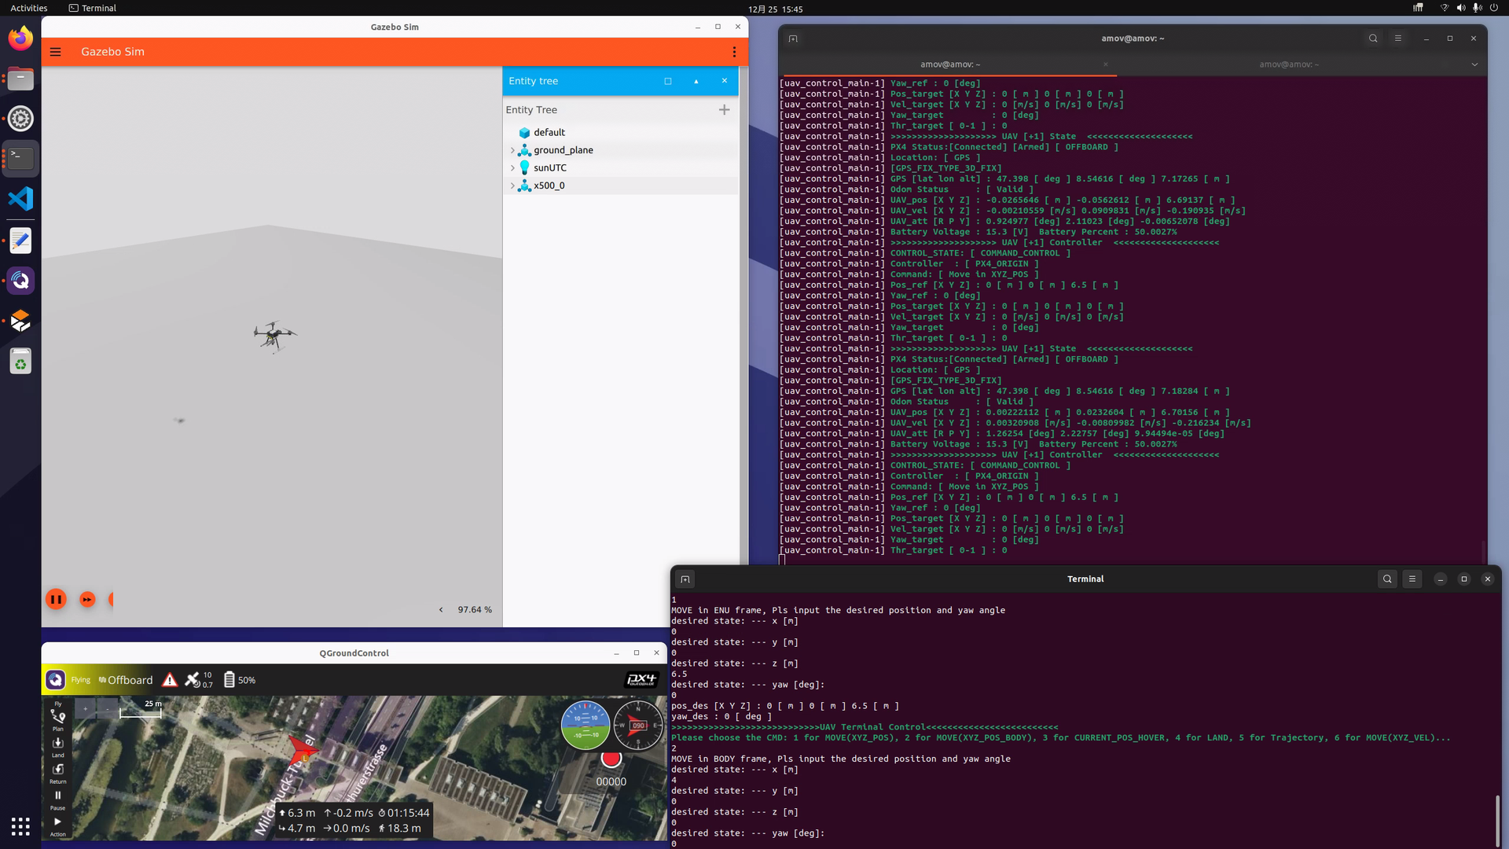Open the battery 50% indicator
Screen dimensions: 1509x849
coord(240,680)
